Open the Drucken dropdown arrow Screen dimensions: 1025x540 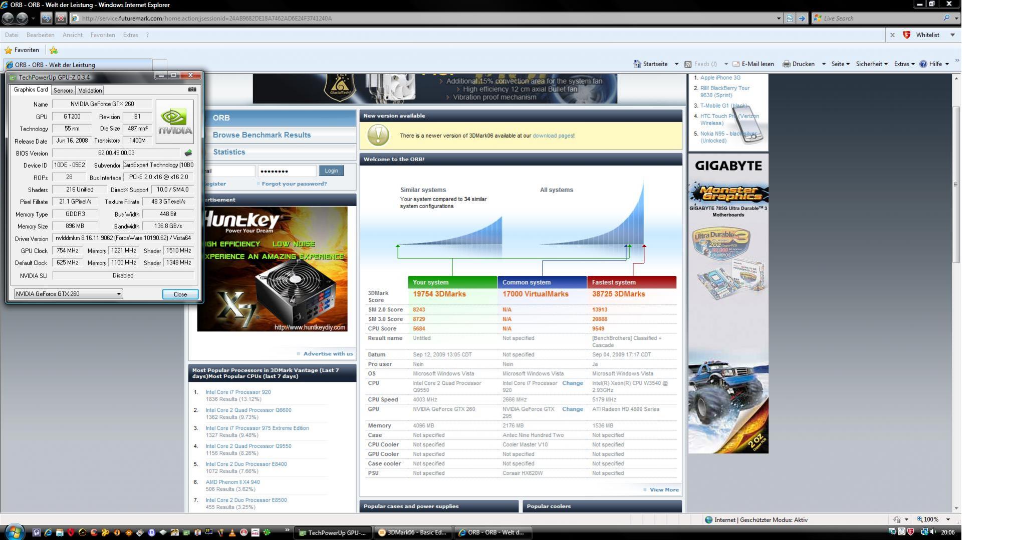coord(824,64)
